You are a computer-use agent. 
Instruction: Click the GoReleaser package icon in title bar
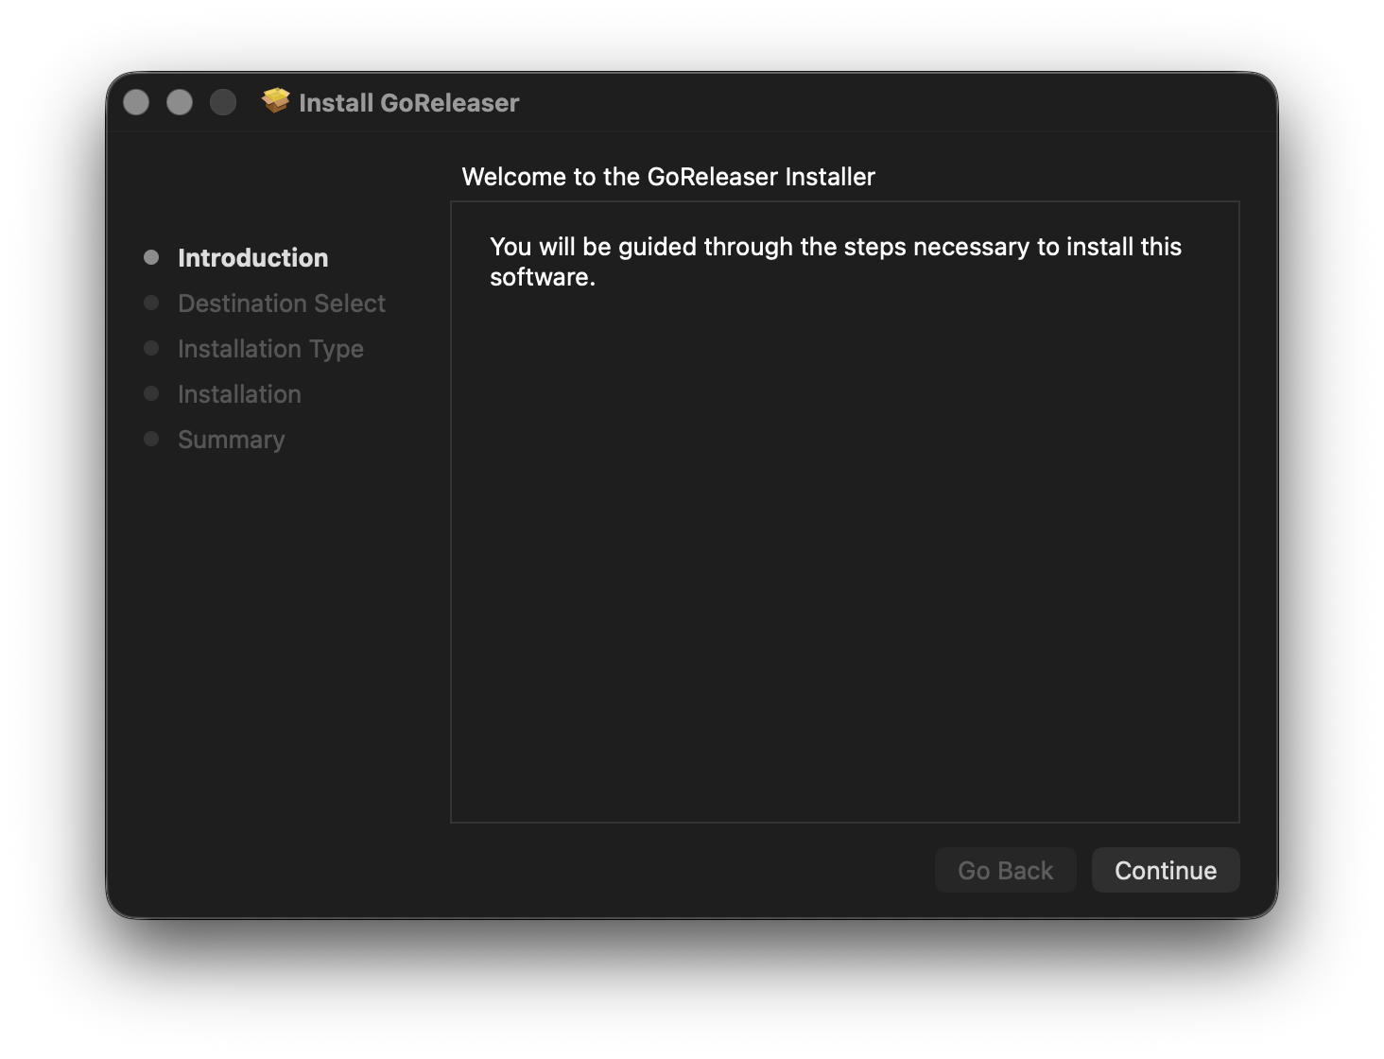point(275,101)
